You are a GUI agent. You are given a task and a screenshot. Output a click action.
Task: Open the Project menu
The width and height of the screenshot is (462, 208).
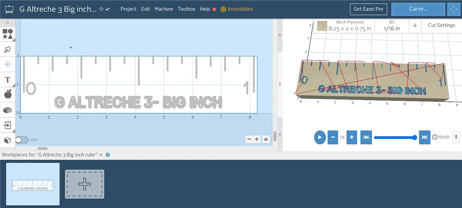(129, 9)
